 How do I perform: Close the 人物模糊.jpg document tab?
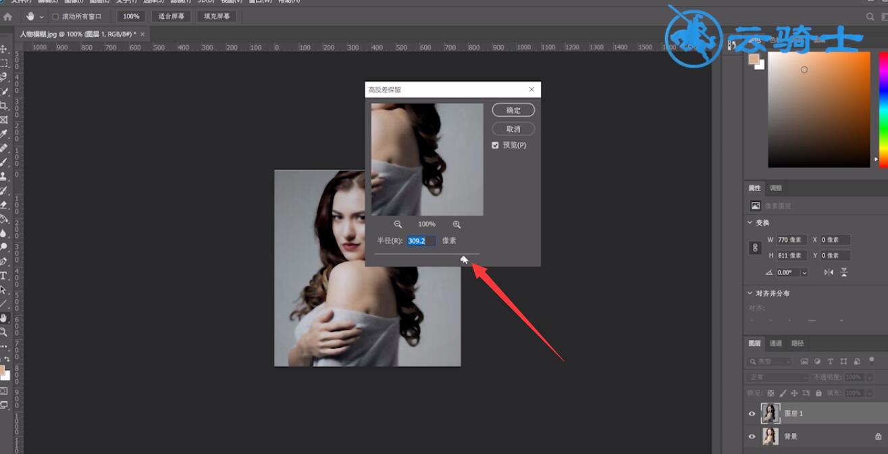coord(142,34)
